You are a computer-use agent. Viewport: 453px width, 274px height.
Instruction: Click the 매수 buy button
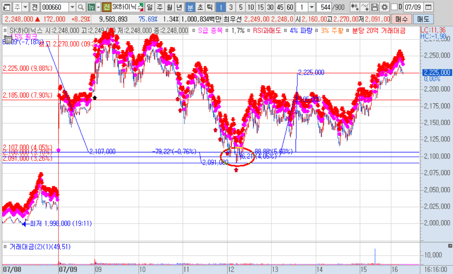pyautogui.click(x=402, y=19)
